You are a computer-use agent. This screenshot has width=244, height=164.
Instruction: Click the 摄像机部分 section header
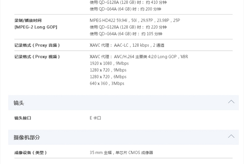point(123,137)
